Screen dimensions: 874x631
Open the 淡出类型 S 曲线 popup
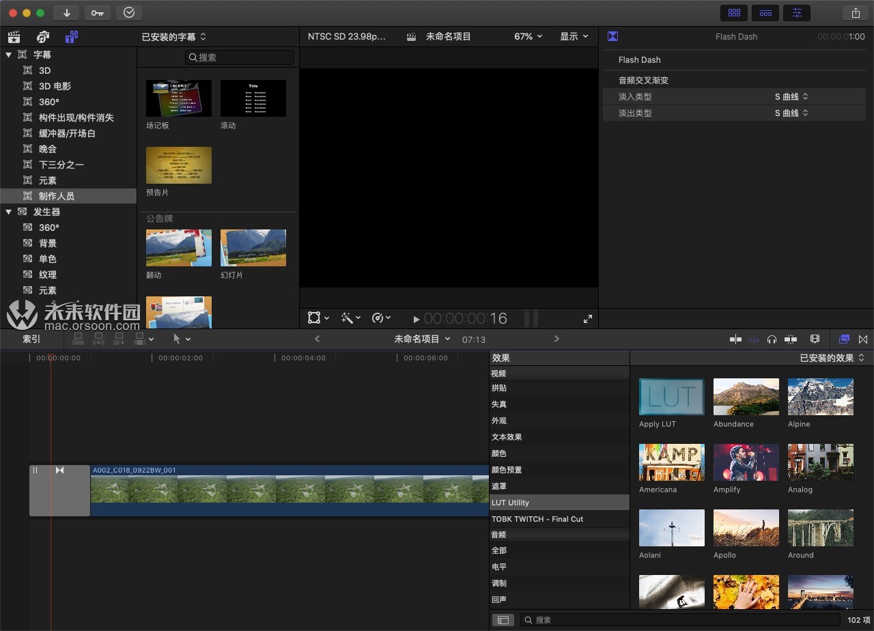pos(791,113)
